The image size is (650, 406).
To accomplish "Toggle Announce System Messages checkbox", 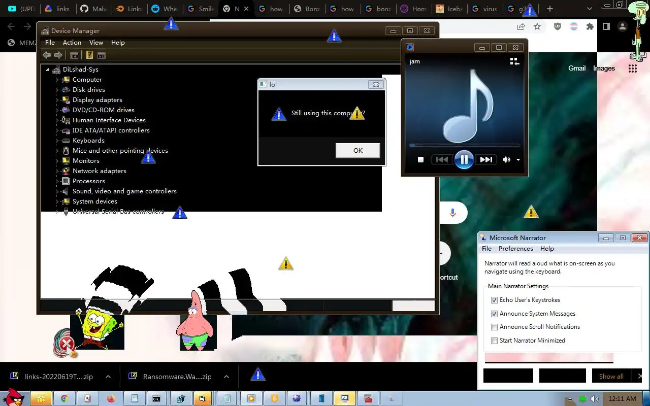I will pos(494,314).
